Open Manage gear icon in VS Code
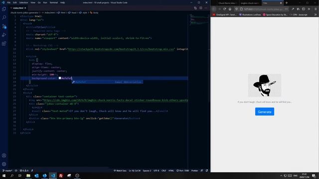This screenshot has width=319, height=179. pos(4,164)
